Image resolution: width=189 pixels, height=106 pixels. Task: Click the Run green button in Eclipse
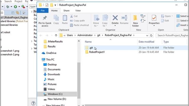pos(15,6)
